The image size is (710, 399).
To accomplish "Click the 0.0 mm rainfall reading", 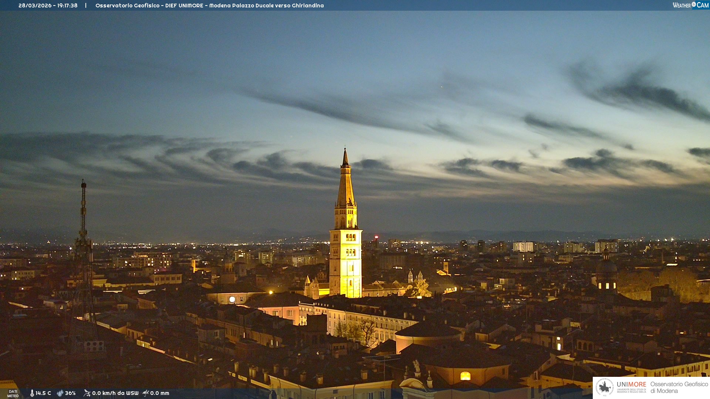I will pyautogui.click(x=159, y=393).
